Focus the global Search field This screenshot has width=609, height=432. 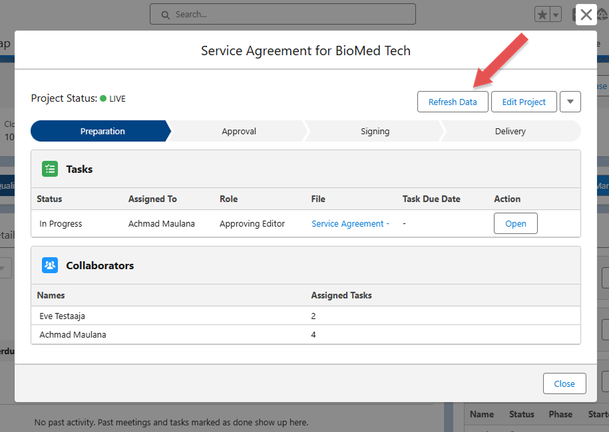283,14
